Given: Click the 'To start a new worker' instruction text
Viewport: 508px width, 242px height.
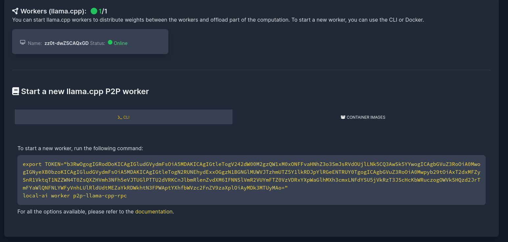Looking at the screenshot, I should point(80,148).
